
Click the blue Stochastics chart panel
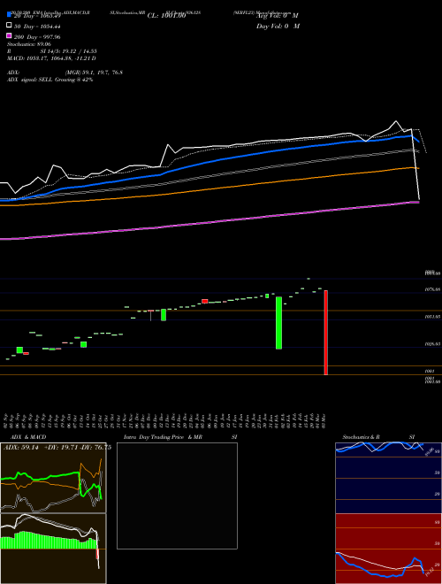pyautogui.click(x=388, y=478)
